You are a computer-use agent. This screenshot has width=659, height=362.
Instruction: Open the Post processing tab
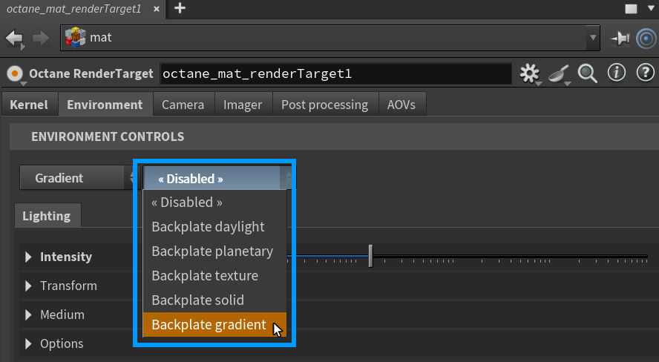324,105
